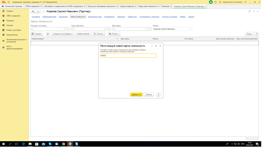Expand Печать dropdown button
262x147 pixels.
(114, 34)
